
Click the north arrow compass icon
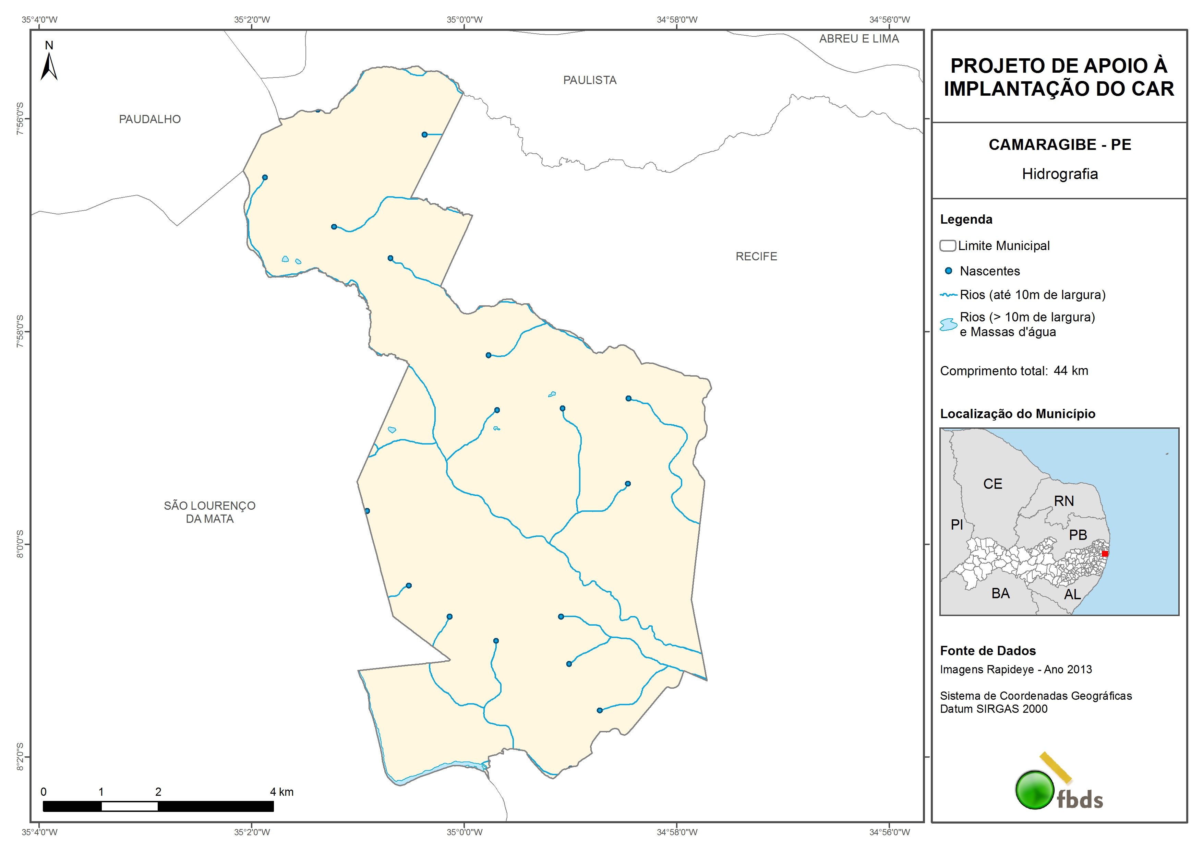coord(49,66)
